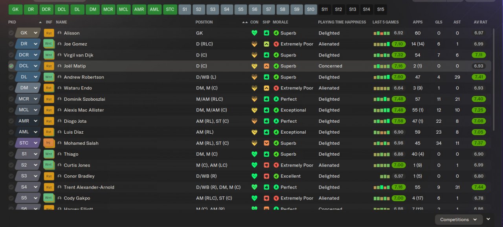Sort by the AV RAT column header

click(x=480, y=22)
